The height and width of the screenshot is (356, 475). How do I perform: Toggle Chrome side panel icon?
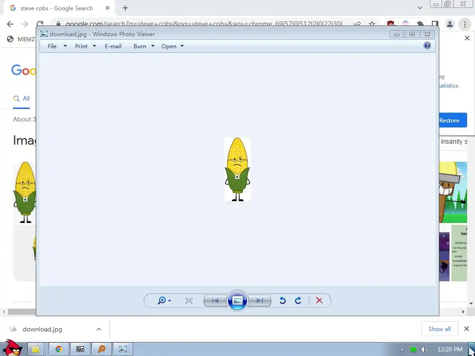click(x=435, y=24)
